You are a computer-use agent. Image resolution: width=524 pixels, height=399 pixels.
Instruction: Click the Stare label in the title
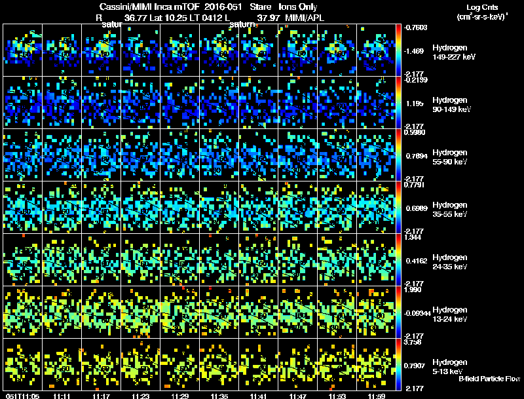coord(260,7)
